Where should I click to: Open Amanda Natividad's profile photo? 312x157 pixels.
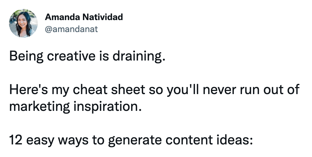coord(23,23)
